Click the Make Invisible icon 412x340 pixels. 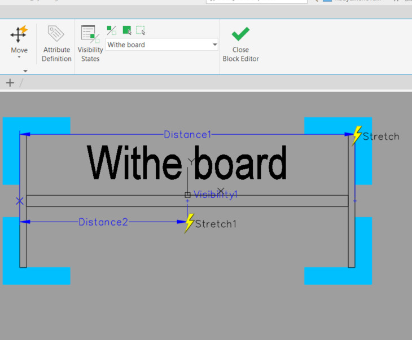coord(141,30)
